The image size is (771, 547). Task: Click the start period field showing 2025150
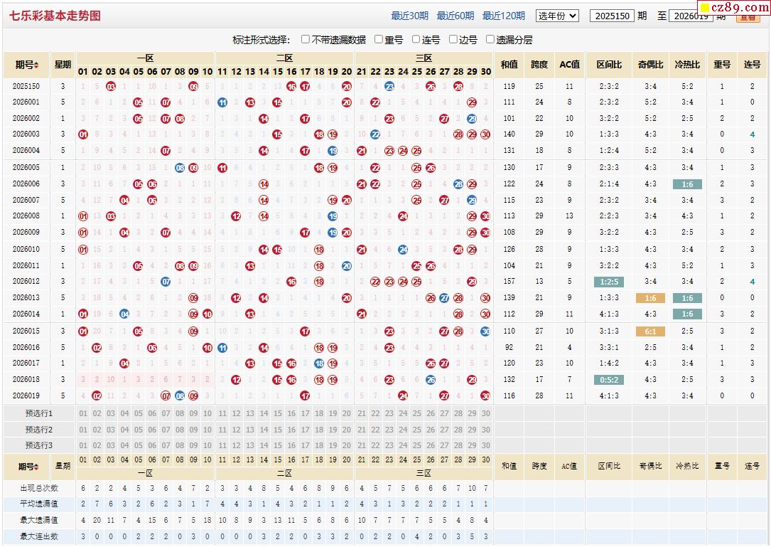click(x=612, y=16)
